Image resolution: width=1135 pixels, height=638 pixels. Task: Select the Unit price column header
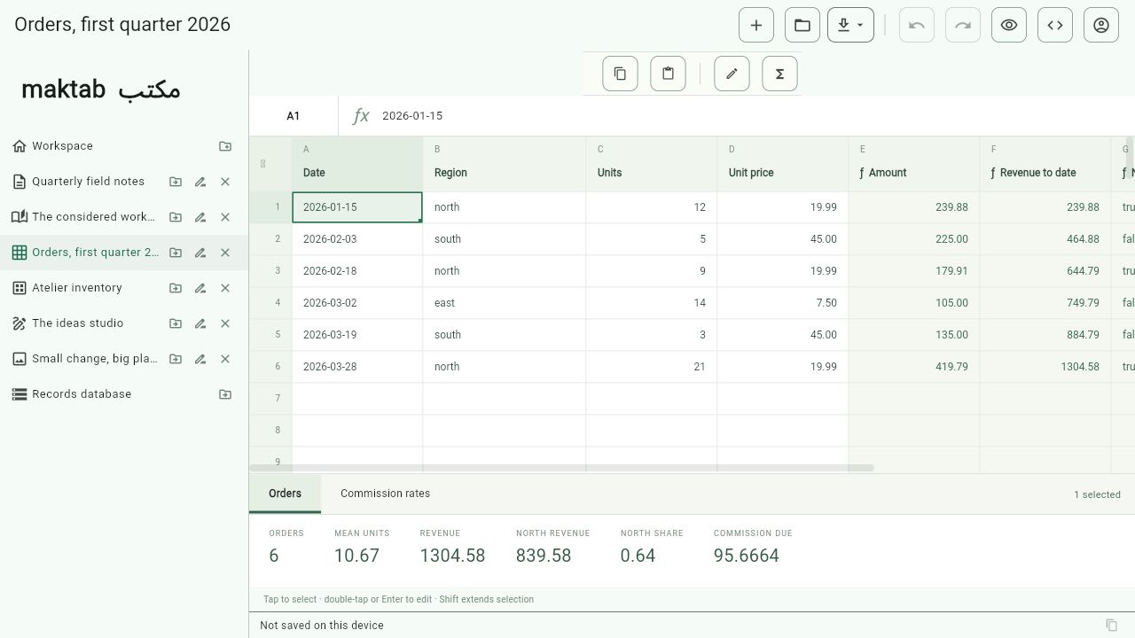click(783, 164)
